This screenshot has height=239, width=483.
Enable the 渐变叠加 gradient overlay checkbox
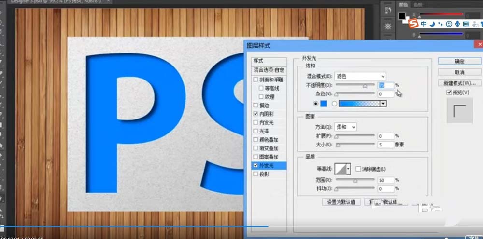point(256,148)
